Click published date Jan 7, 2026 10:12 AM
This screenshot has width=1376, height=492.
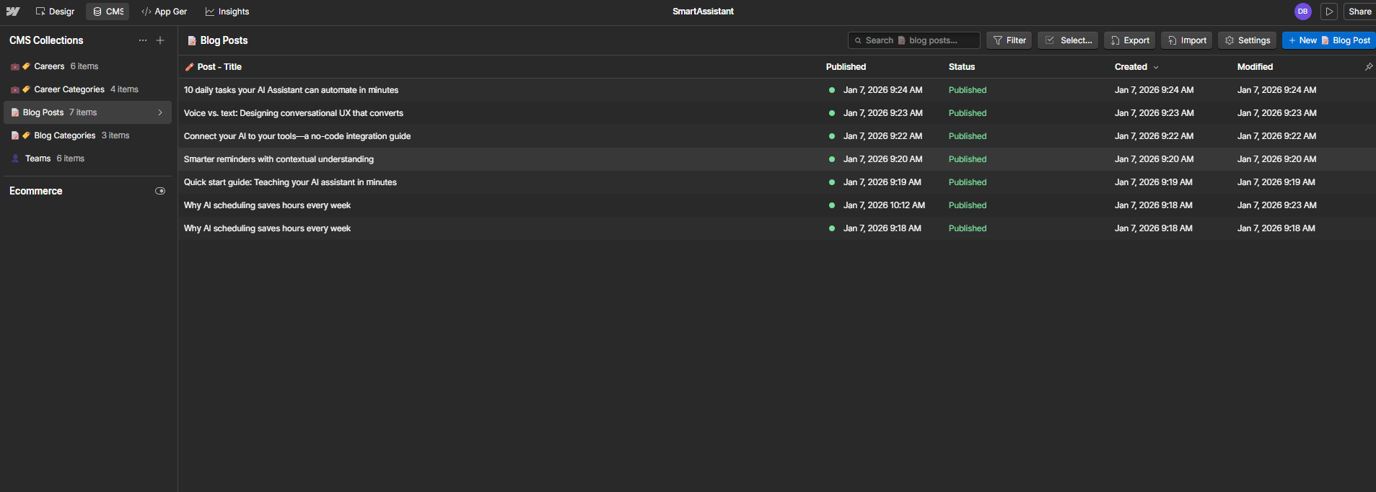(884, 205)
